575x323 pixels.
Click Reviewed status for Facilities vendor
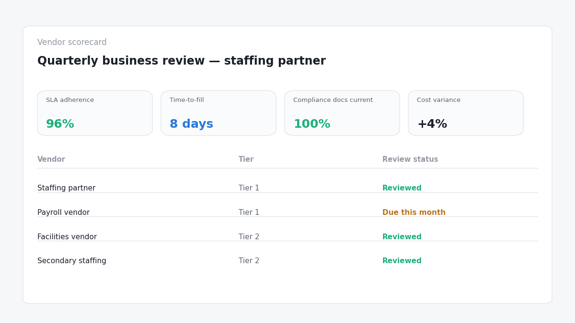402,237
